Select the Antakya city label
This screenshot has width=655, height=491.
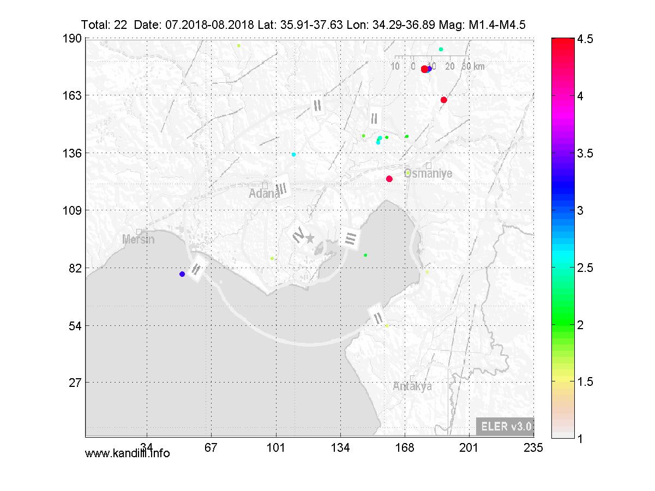(412, 386)
